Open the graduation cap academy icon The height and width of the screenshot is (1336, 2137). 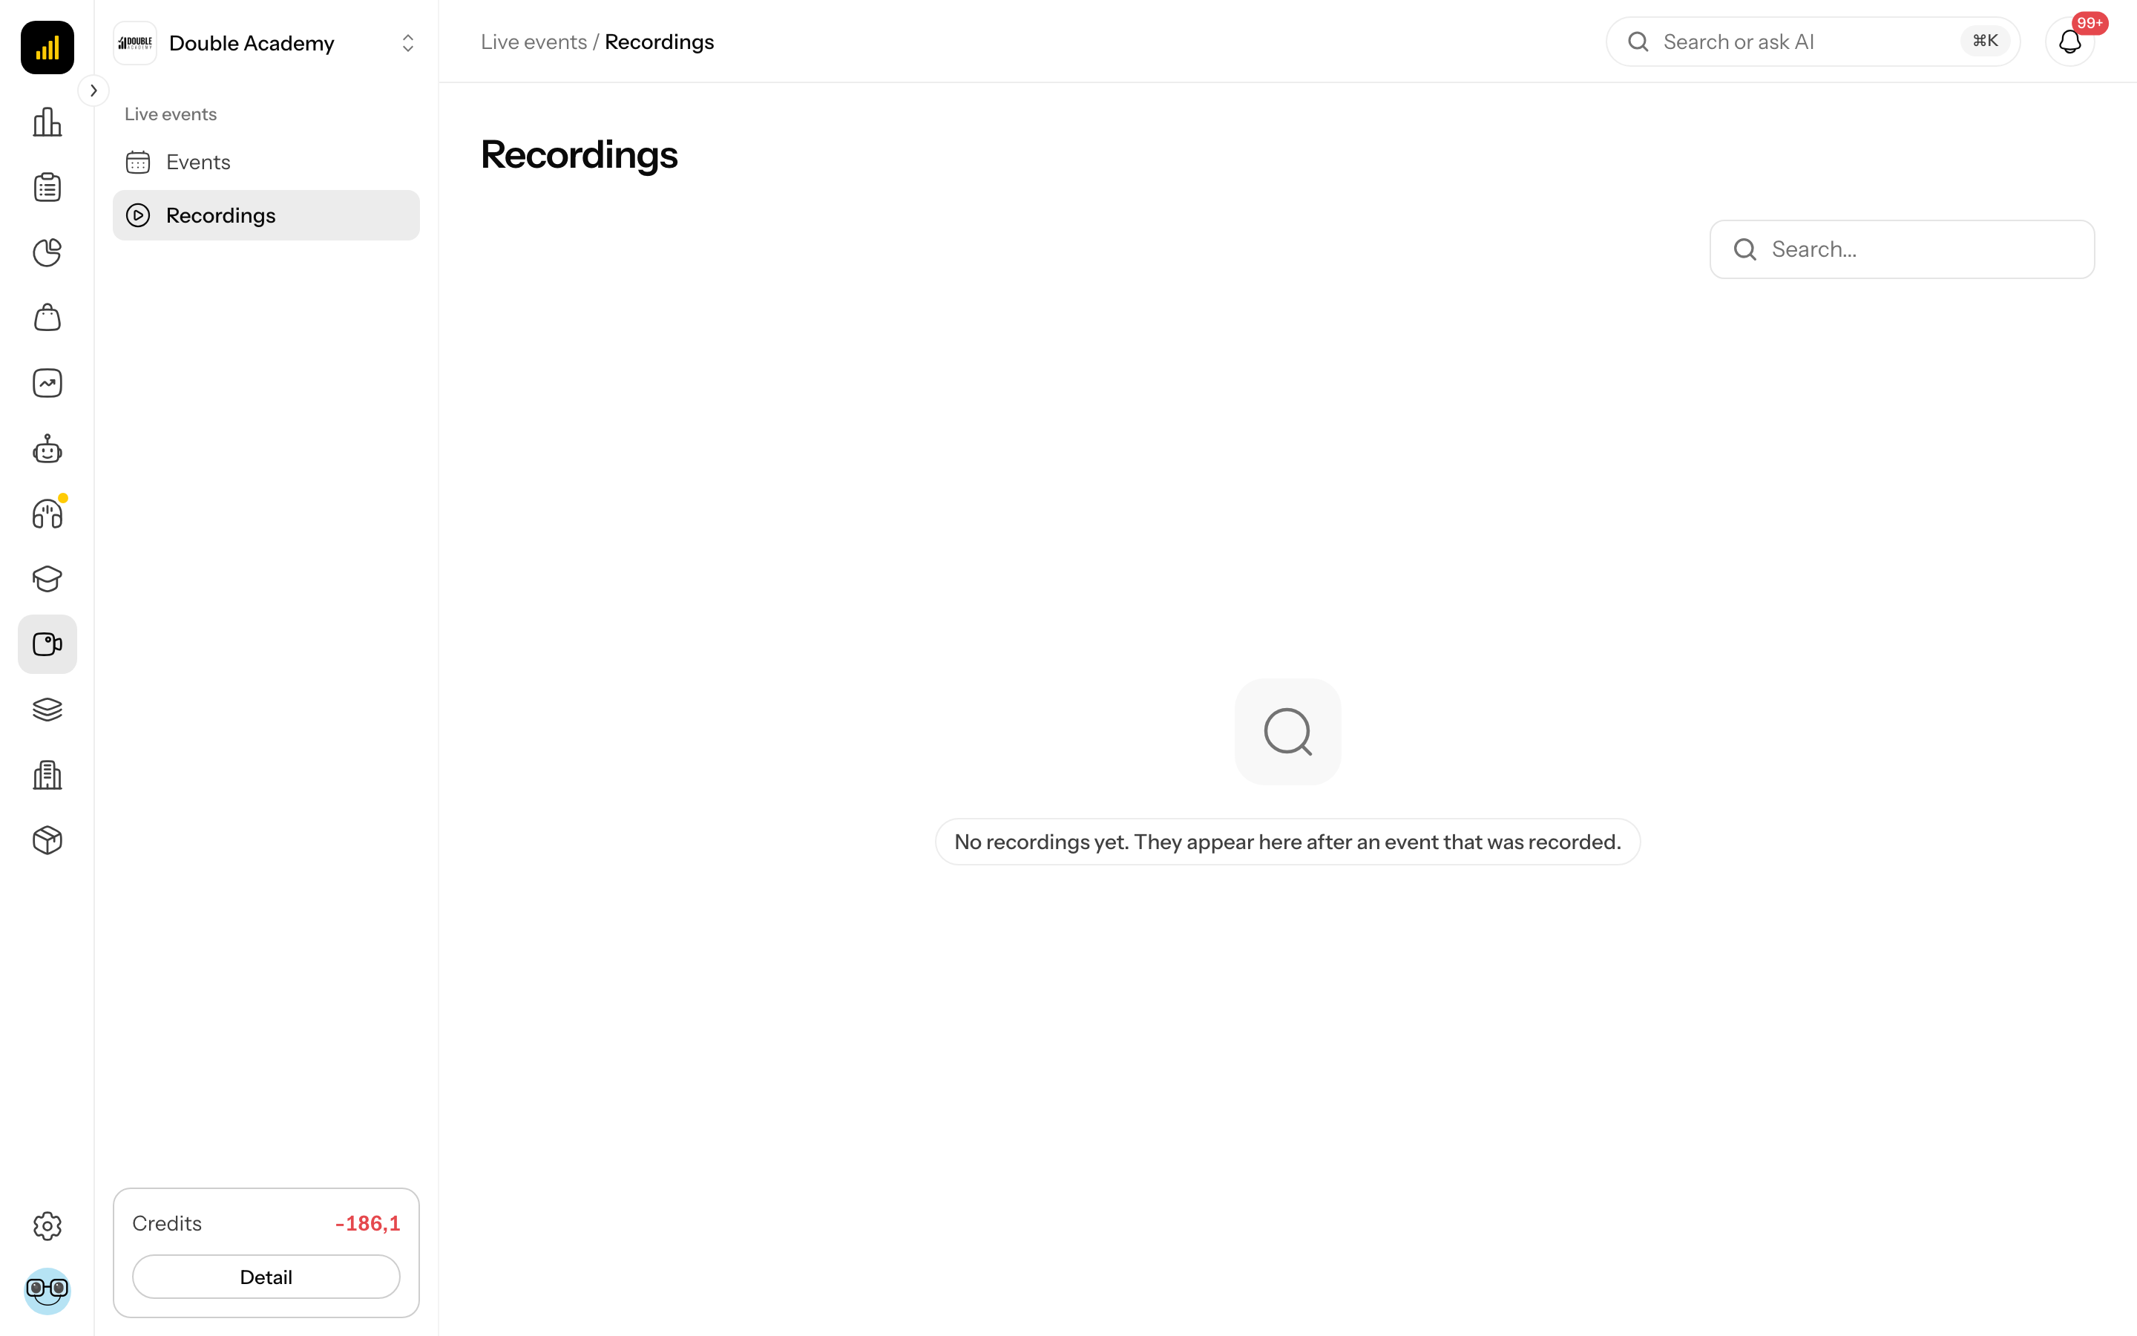[47, 579]
